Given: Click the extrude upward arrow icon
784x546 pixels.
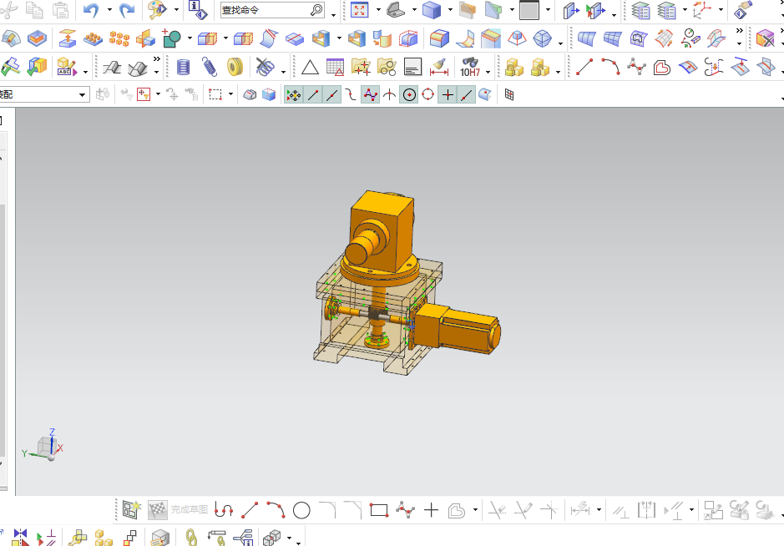Looking at the screenshot, I should pyautogui.click(x=67, y=38).
